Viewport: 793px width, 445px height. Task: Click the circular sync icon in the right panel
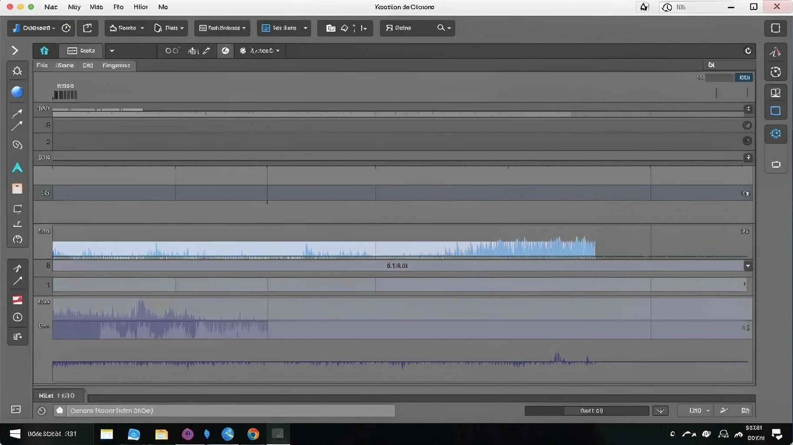tap(776, 72)
